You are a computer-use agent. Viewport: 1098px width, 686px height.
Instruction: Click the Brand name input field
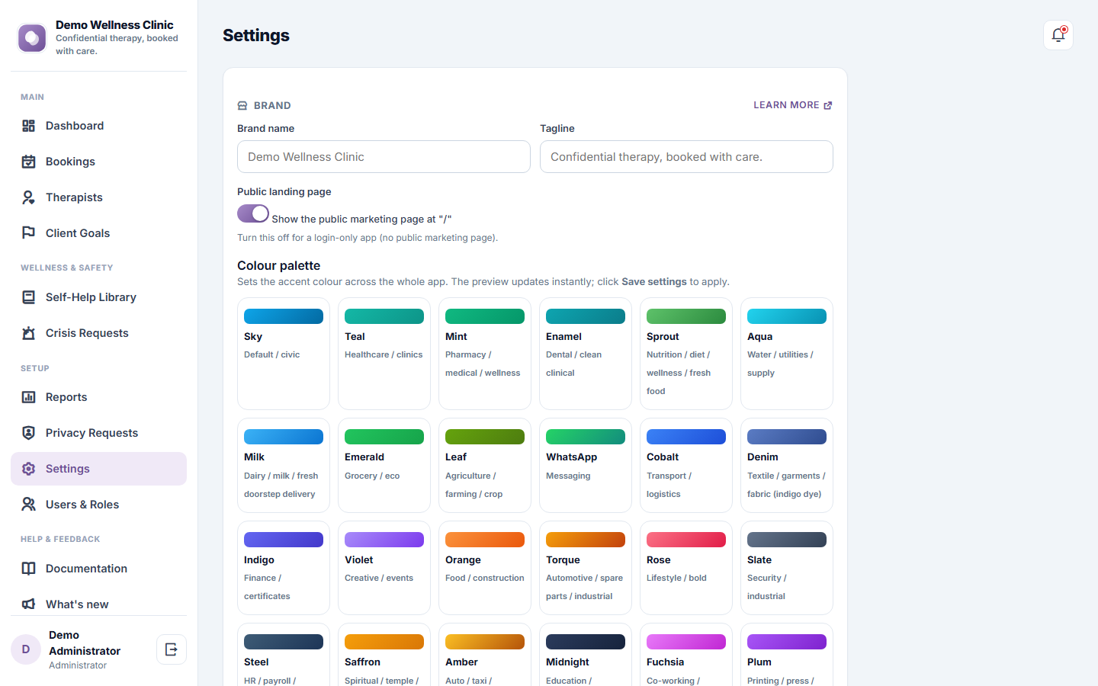pyautogui.click(x=384, y=157)
